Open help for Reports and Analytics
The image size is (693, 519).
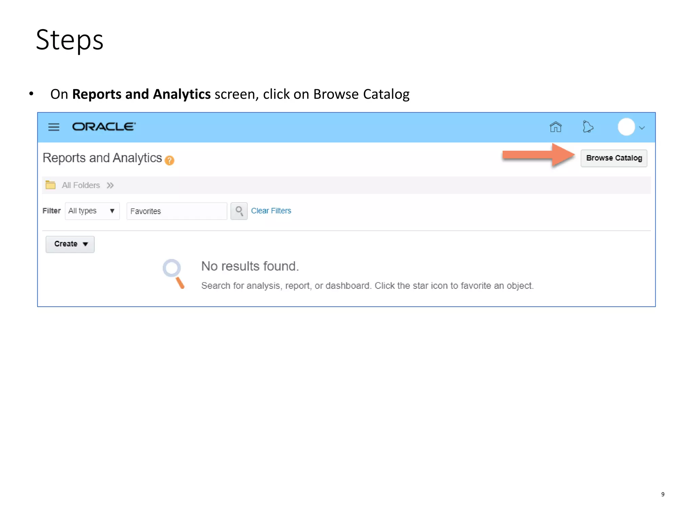(x=170, y=160)
